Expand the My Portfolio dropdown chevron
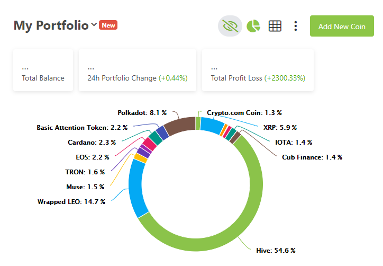The image size is (383, 266). [x=94, y=24]
